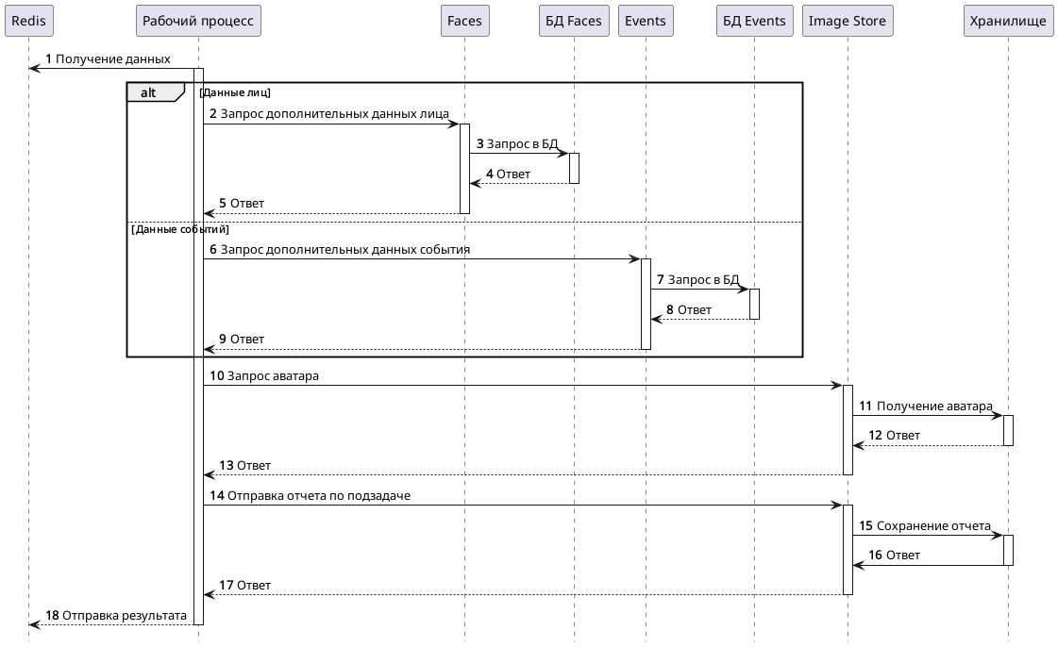Click the [Данные лиц] condition label
The height and width of the screenshot is (647, 1058).
235,92
